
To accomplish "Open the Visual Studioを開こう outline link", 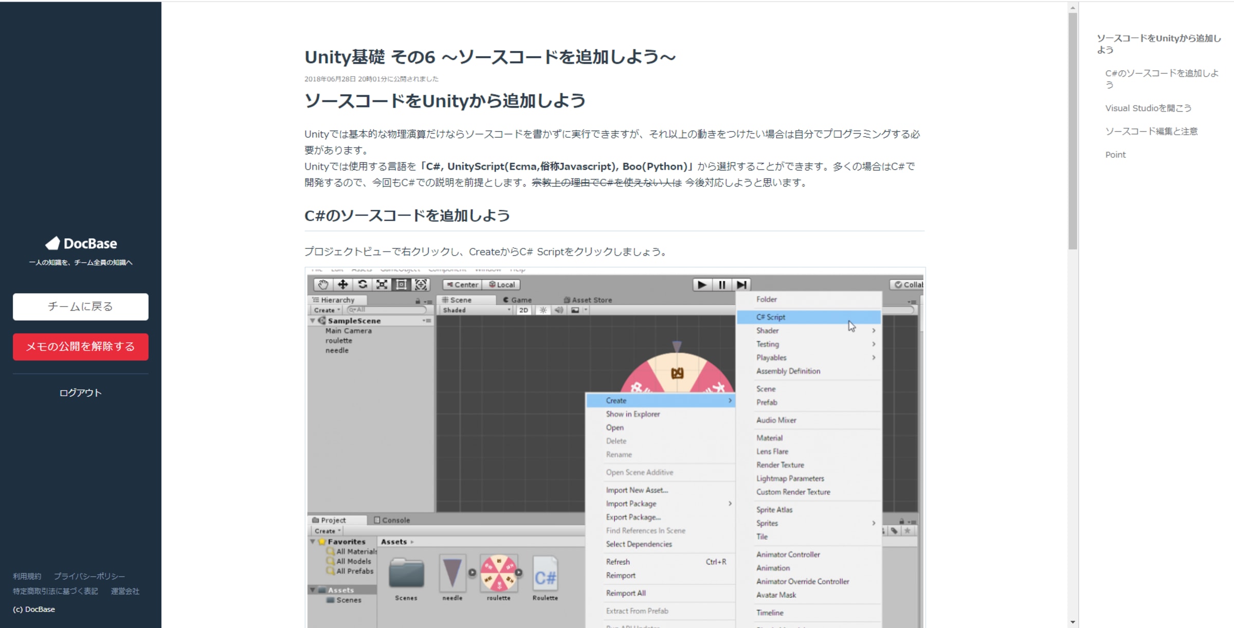I will (1148, 108).
